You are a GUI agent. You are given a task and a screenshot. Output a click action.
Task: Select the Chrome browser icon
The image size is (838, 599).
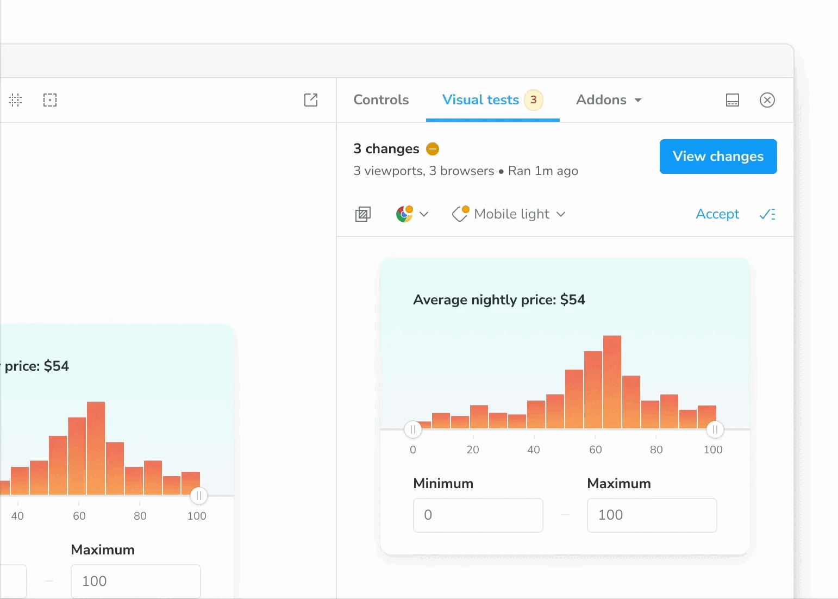click(x=404, y=214)
